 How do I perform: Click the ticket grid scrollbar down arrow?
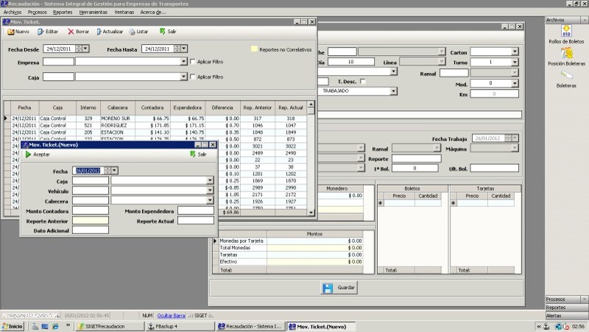311,213
